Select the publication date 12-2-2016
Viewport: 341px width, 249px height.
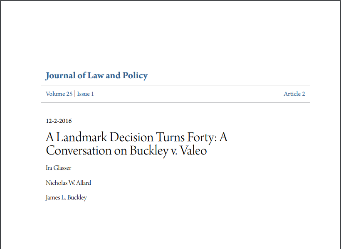click(x=59, y=121)
